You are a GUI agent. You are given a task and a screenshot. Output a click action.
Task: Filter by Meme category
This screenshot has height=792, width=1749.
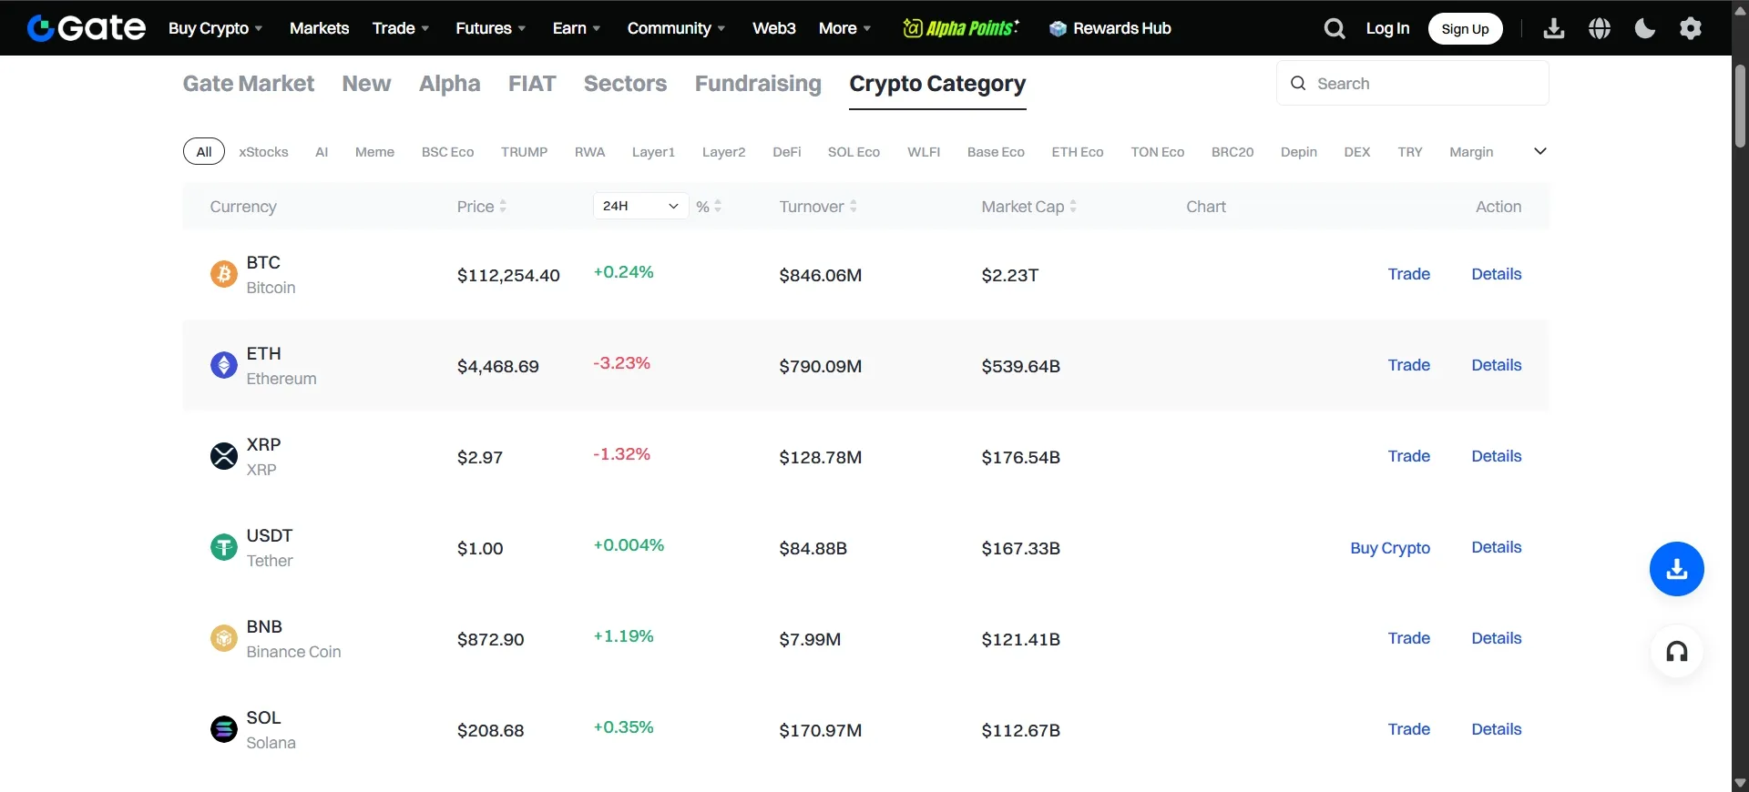click(374, 152)
